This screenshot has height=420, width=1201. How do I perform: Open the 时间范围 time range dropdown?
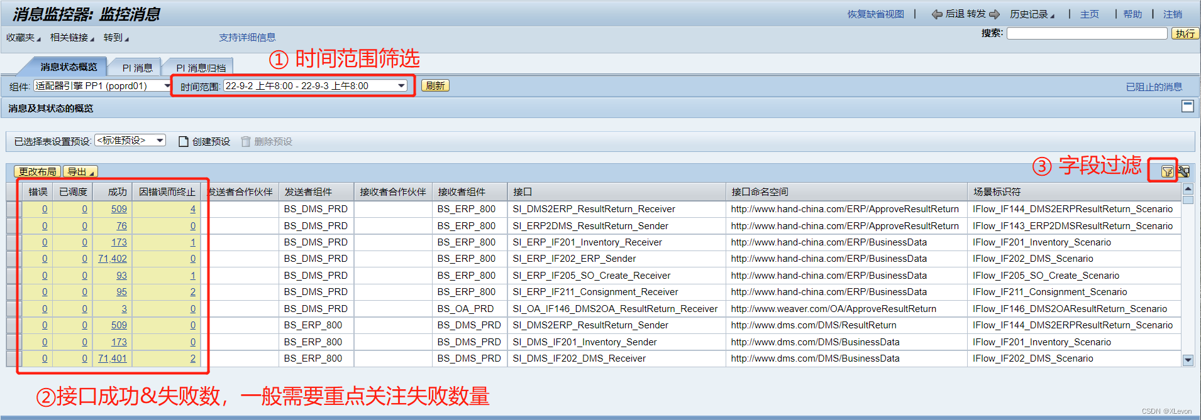401,86
